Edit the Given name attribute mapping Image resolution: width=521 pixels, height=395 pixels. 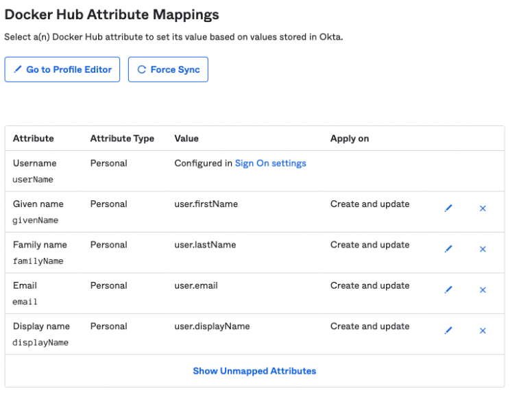pos(448,208)
